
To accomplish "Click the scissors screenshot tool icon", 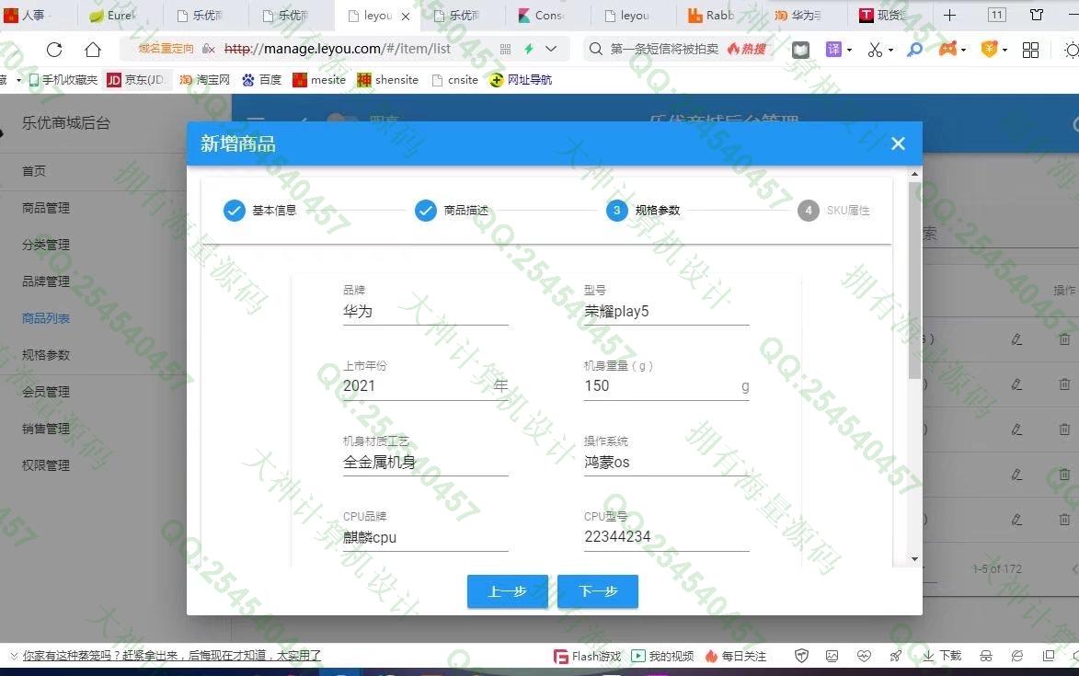I will (x=875, y=50).
